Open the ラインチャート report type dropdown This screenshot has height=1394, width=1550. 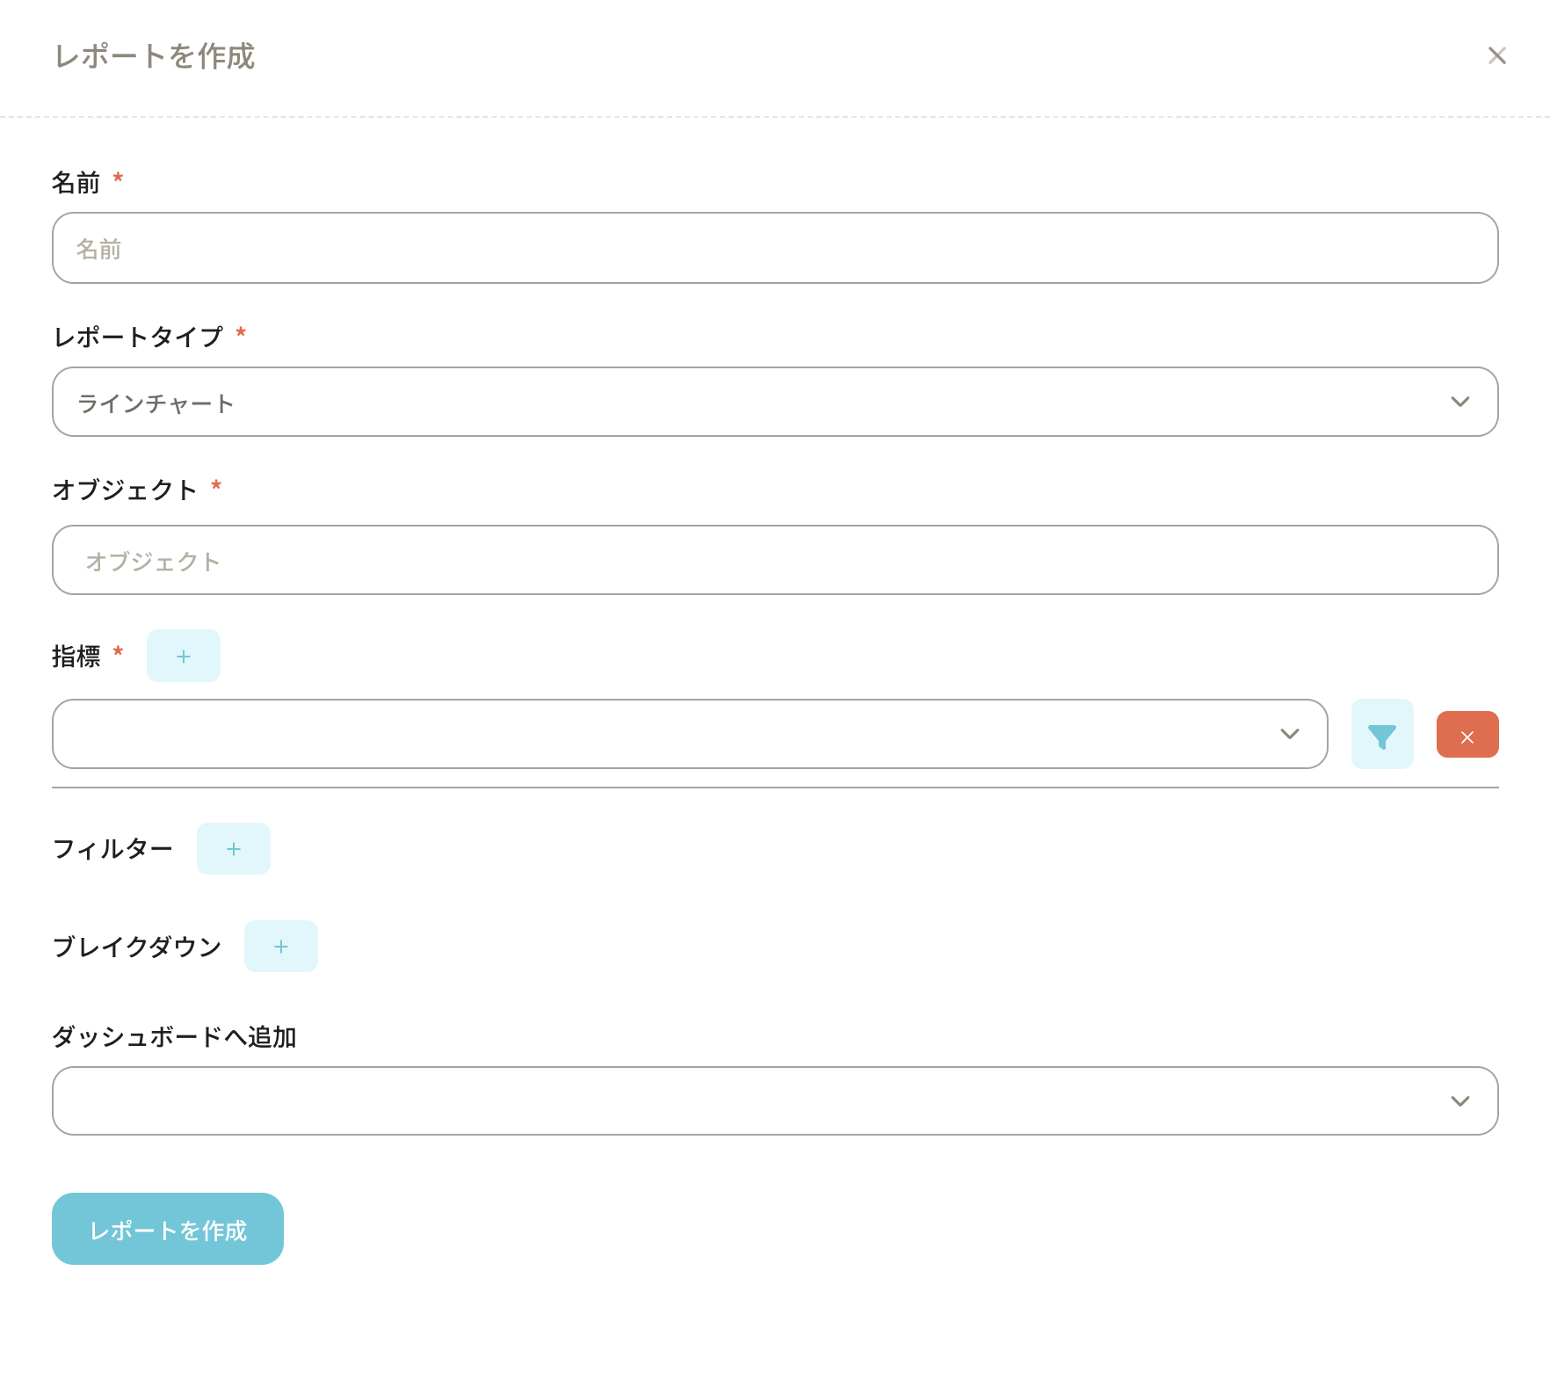756,402
